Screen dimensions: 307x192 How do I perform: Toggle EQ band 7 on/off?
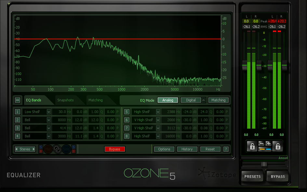(x=127, y=128)
